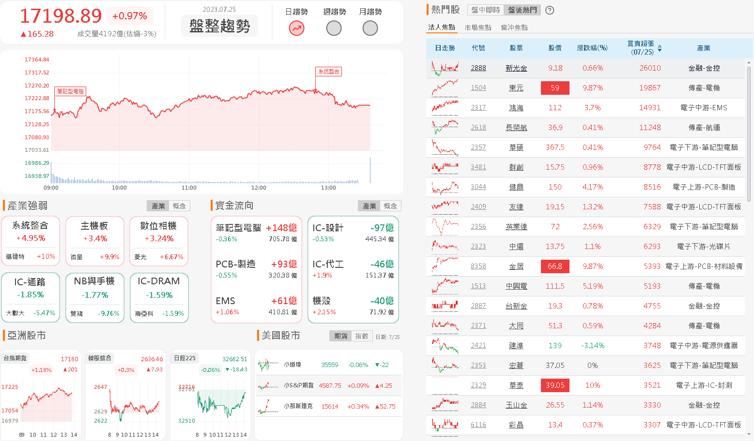
Task: Click highlighted price 39.05 for 華泰
Action: 555,385
